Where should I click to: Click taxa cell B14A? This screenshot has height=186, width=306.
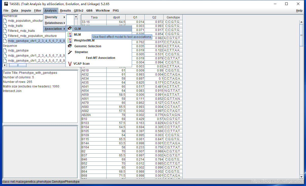click(x=94, y=143)
